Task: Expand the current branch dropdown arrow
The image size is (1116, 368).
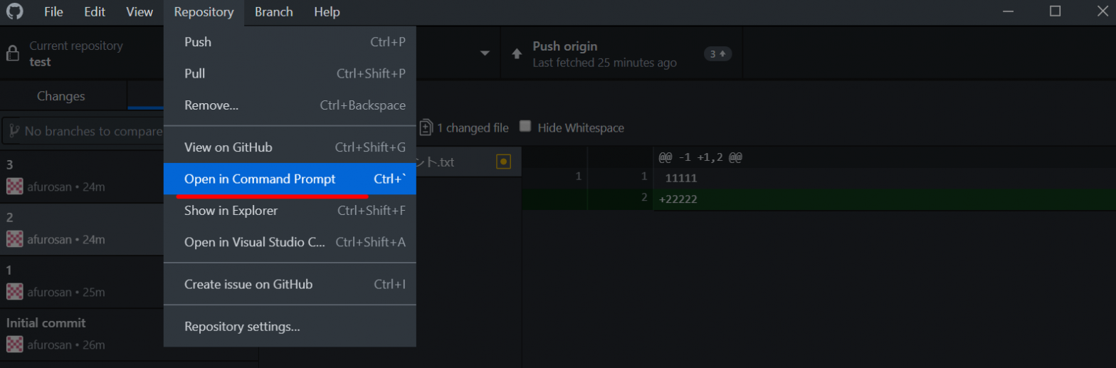Action: coord(485,54)
